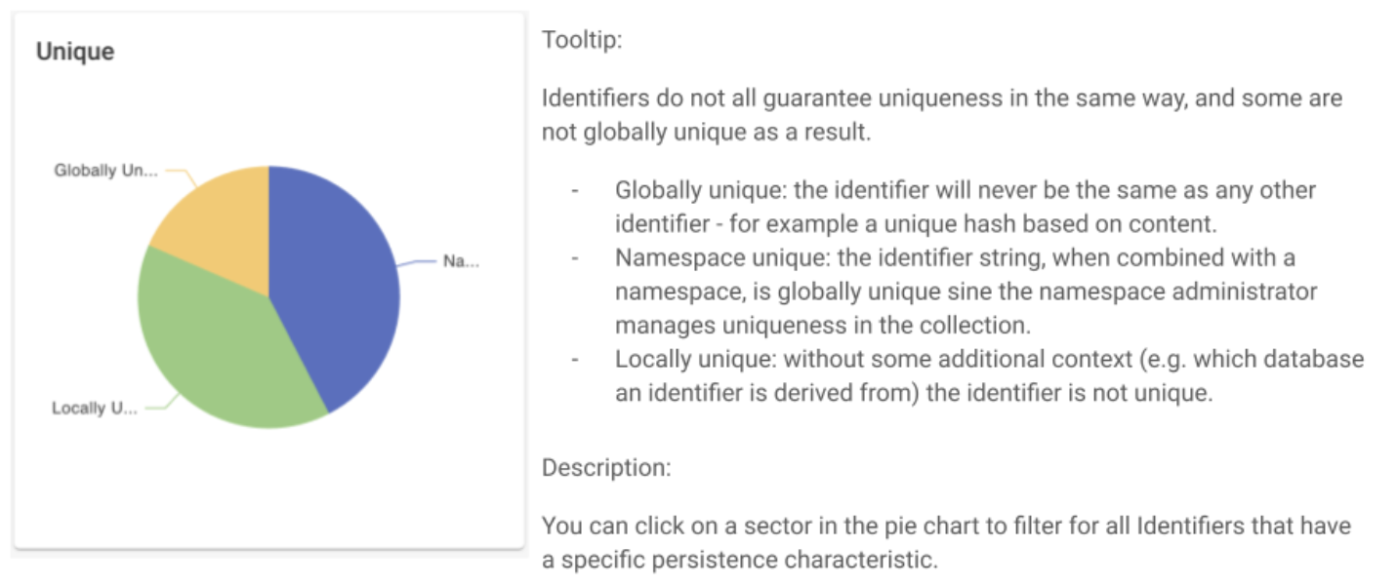
Task: Click the yellow leader line to Globally label
Action: point(180,176)
